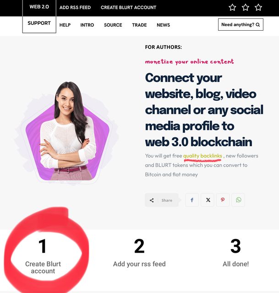
Task: Click the last star icon in top bar
Action: (258, 7)
